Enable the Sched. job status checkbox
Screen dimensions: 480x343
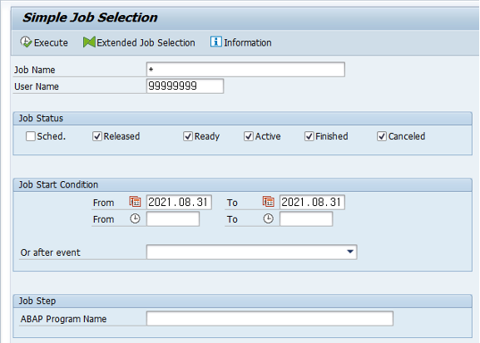31,136
